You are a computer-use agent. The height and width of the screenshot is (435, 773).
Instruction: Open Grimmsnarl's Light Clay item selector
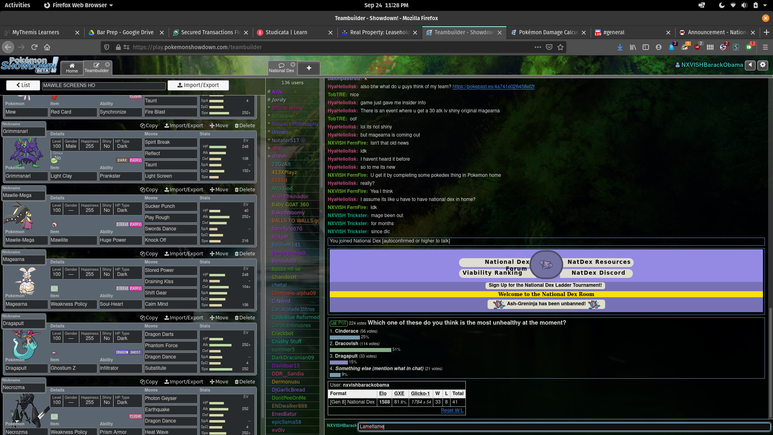point(73,176)
